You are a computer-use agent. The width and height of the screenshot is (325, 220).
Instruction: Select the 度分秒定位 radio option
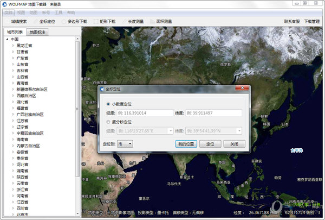108,122
